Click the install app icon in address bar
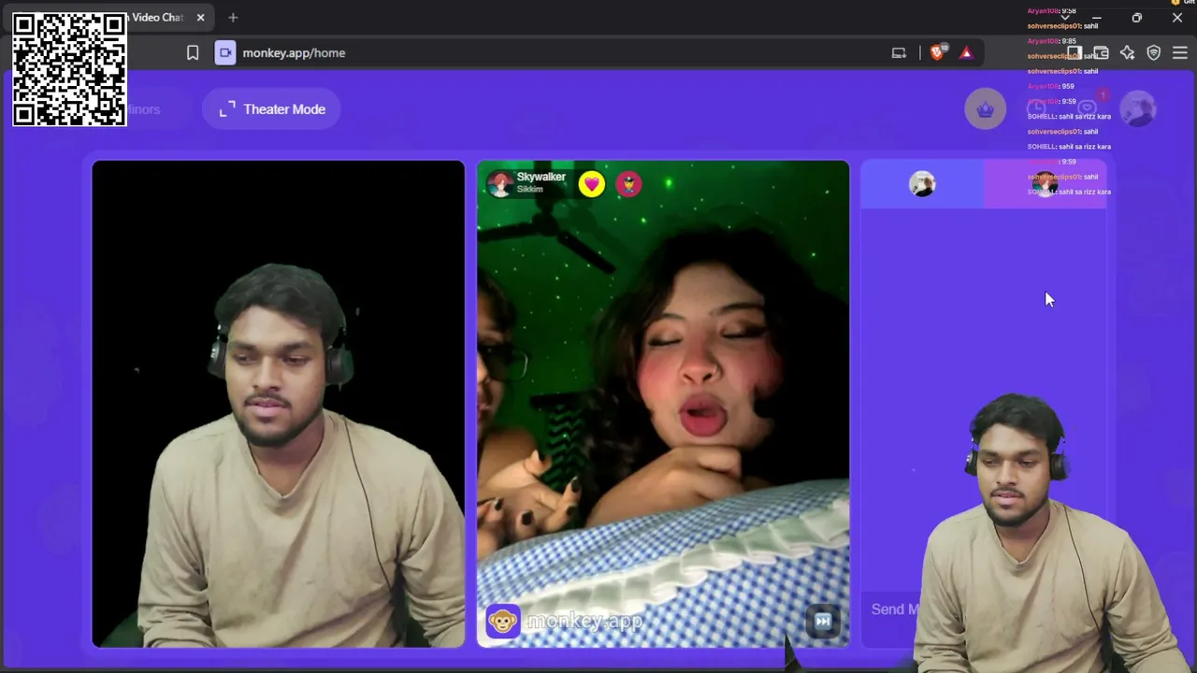Viewport: 1197px width, 673px height. tap(899, 53)
